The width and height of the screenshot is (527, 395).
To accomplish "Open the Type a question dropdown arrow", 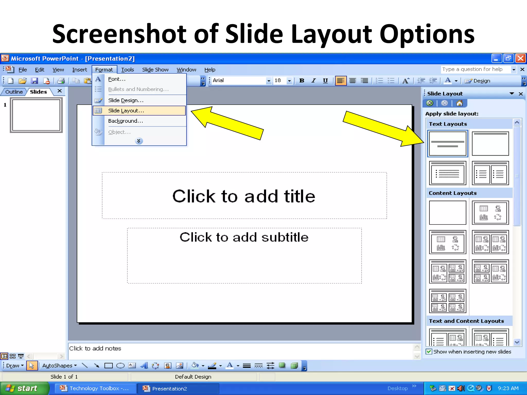I will pos(514,69).
